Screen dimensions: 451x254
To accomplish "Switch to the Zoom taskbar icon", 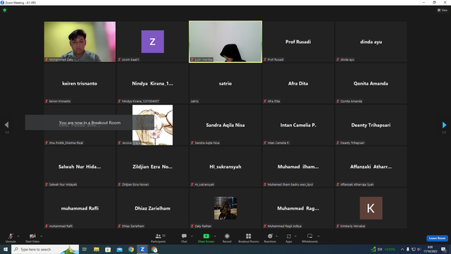I will coord(142,249).
